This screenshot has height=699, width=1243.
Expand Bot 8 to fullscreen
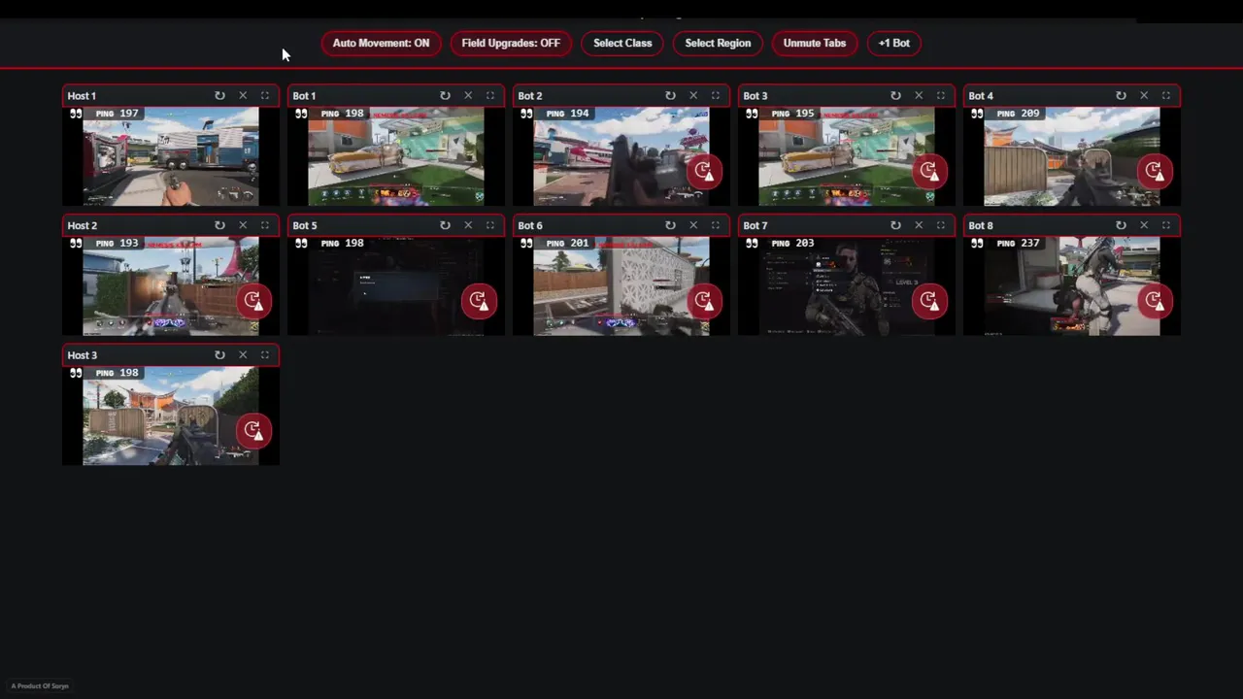(1166, 226)
